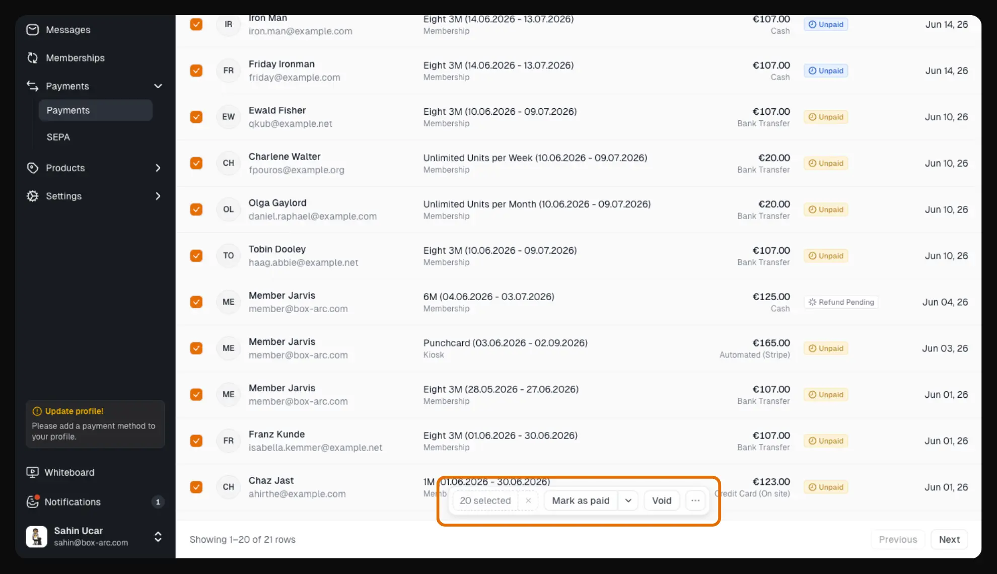
Task: Uncheck the Eight 3M Member Jarvis row
Action: click(196, 394)
